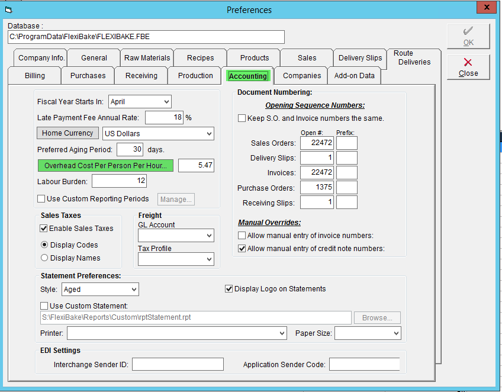Click the Application Sender Code field
Viewport: 502px width, 392px height.
tap(364, 364)
